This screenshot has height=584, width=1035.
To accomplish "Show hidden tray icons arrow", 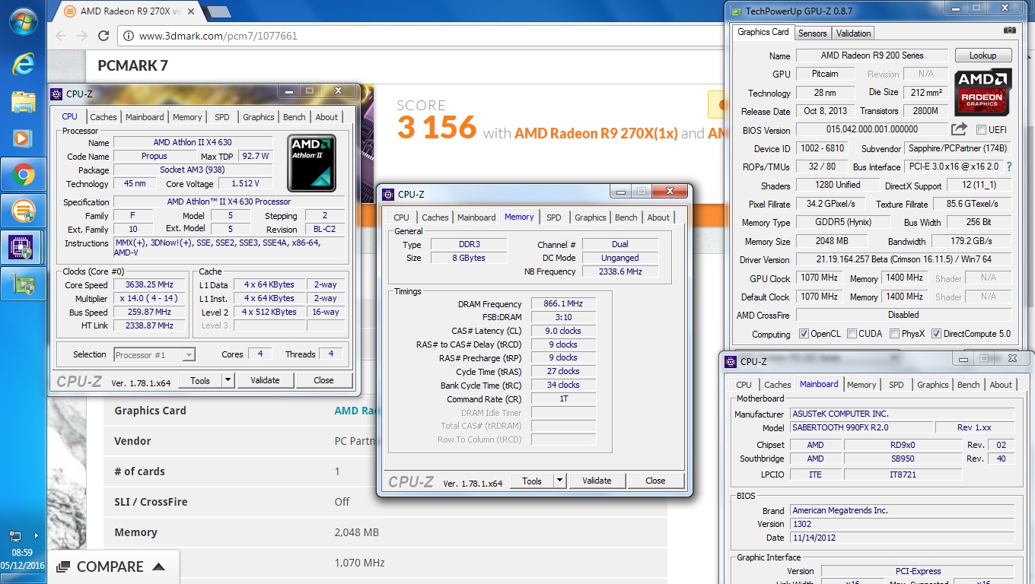I will click(36, 536).
